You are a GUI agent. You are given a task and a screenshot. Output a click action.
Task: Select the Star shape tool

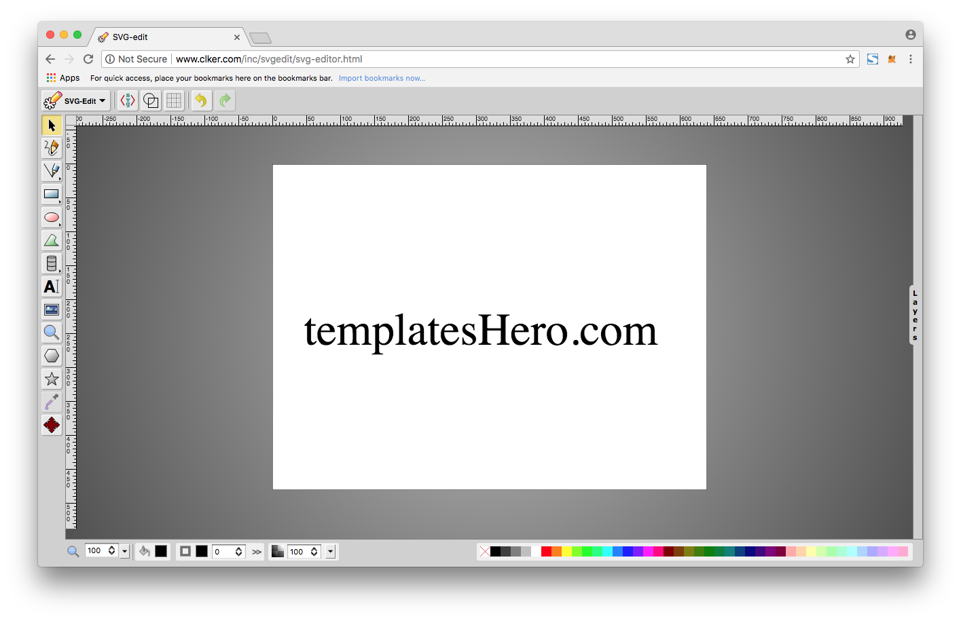[52, 379]
